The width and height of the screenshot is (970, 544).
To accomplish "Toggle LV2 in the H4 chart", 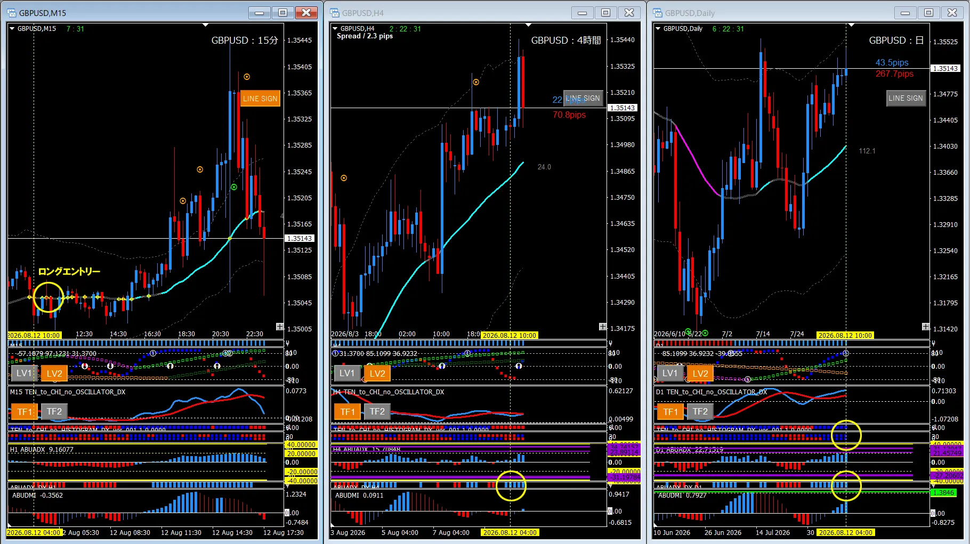I will pyautogui.click(x=377, y=373).
